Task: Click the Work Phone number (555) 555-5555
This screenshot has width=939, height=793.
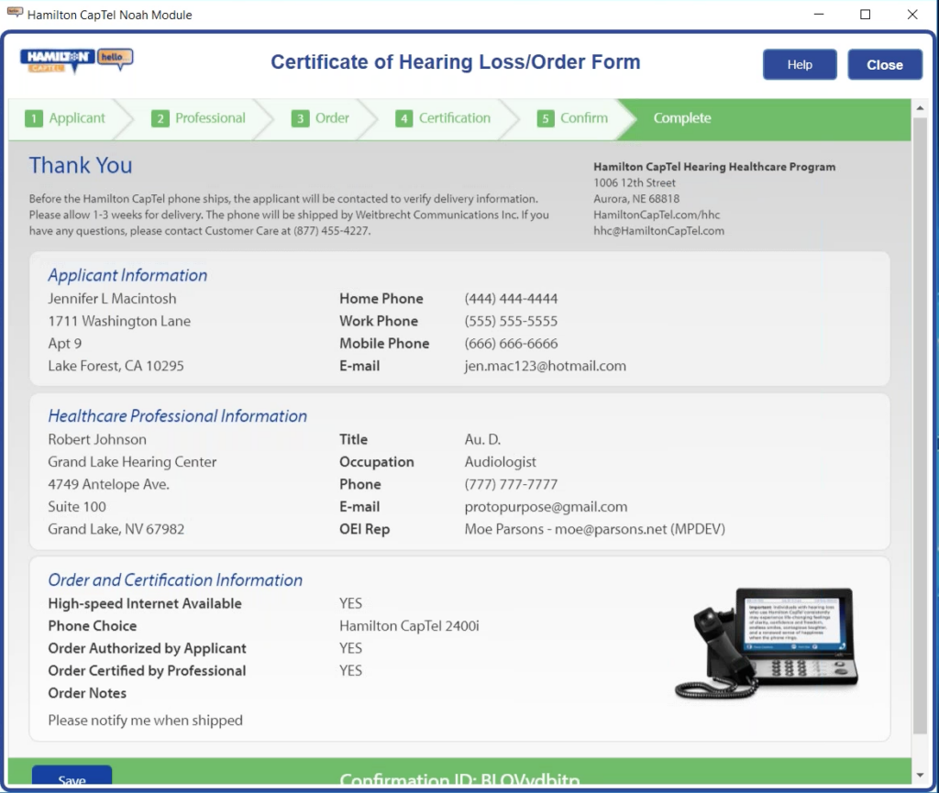Action: pyautogui.click(x=511, y=322)
